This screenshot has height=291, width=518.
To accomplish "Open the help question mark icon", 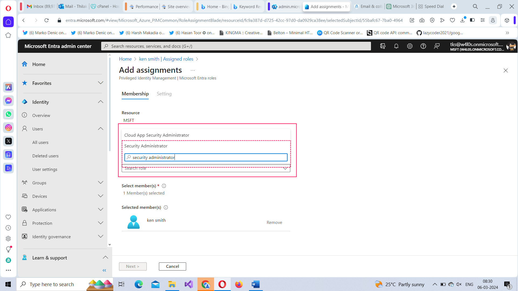I will pyautogui.click(x=423, y=46).
